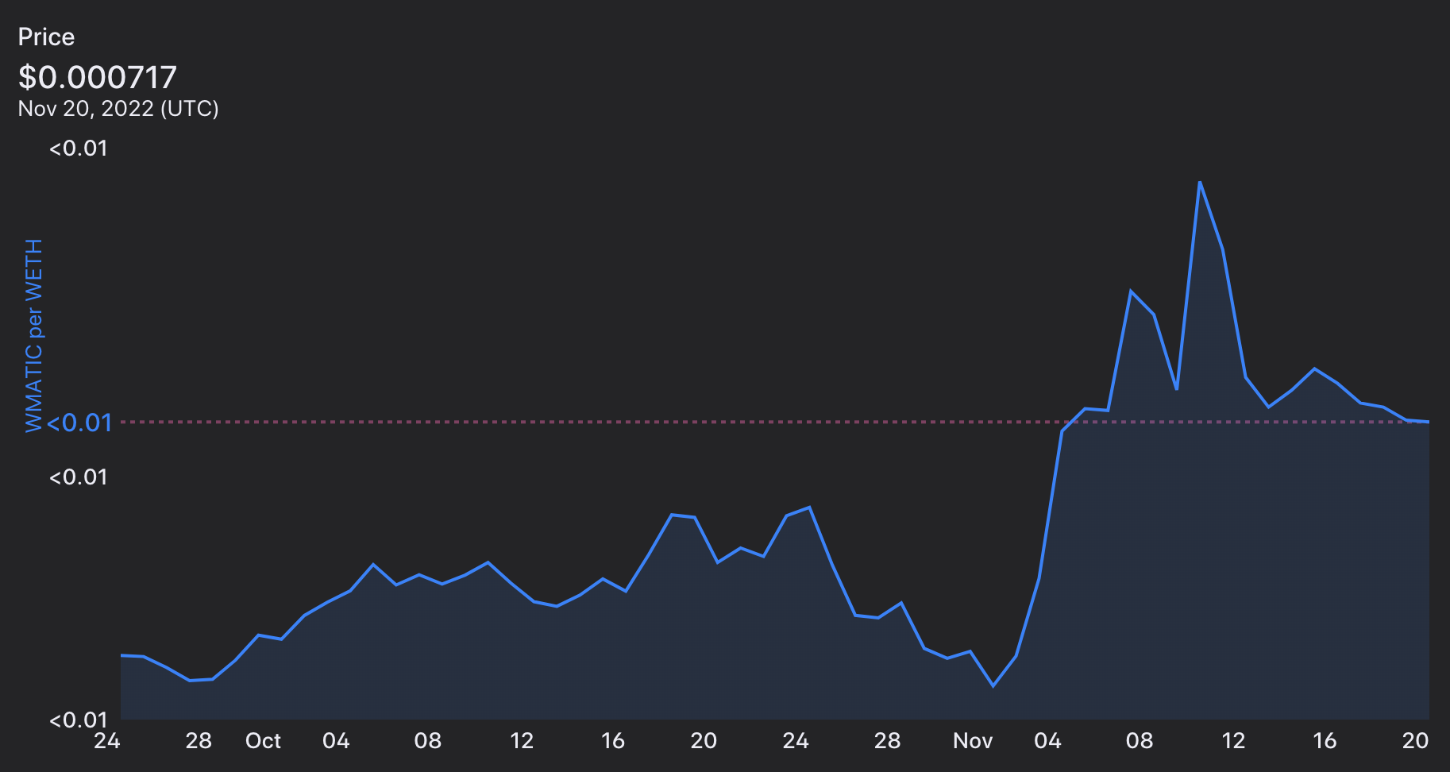This screenshot has height=772, width=1450.
Task: Click the 04 date label right after Nov
Action: coord(1047,741)
